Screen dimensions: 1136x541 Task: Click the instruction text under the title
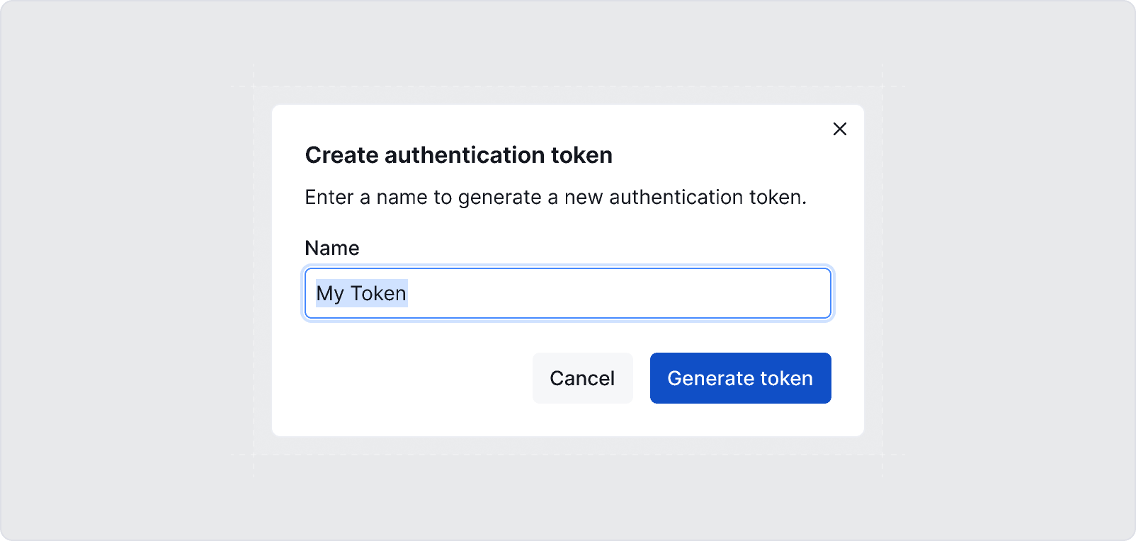coord(555,197)
